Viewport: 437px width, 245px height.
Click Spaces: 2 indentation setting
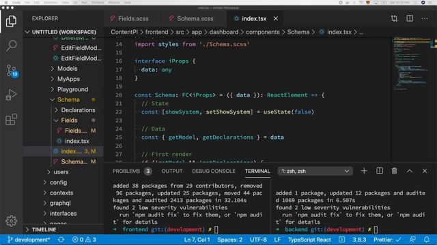pos(230,240)
